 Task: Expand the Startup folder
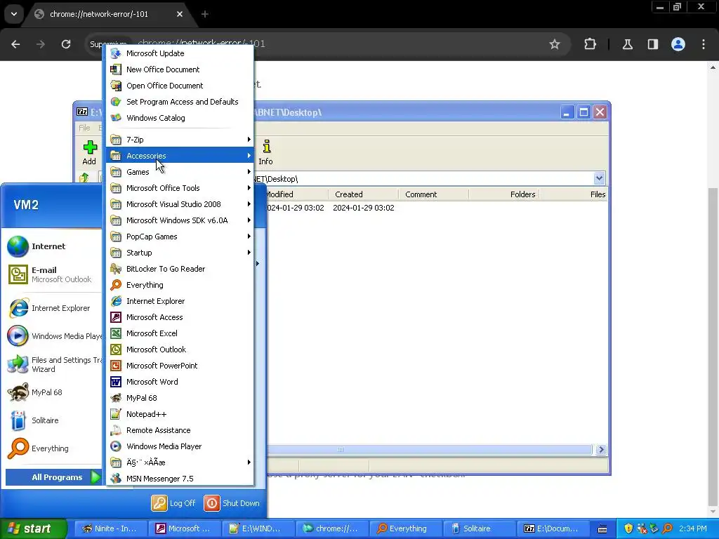tap(180, 253)
